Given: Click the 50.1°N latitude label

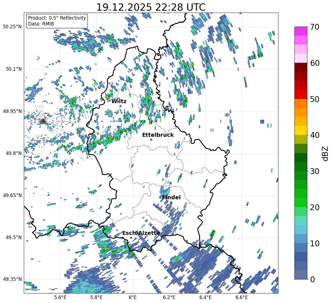Looking at the screenshot, I should (x=13, y=69).
